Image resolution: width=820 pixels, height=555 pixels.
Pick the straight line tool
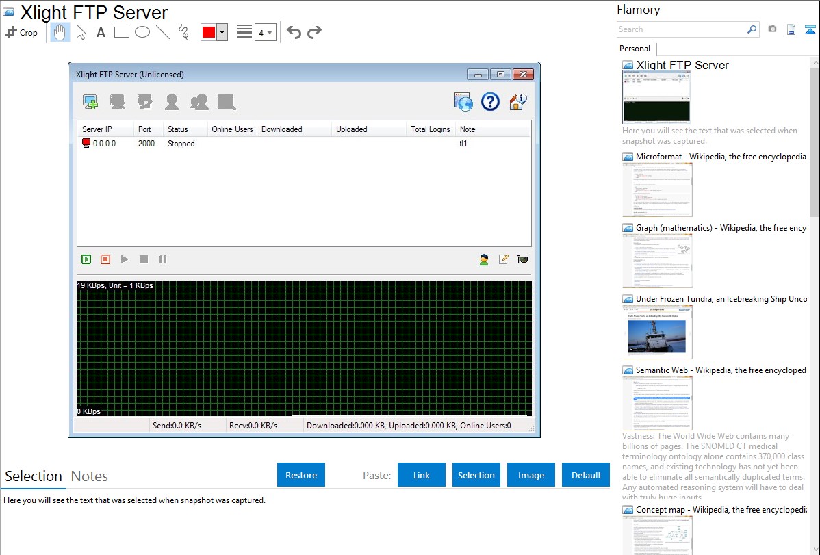tap(163, 32)
